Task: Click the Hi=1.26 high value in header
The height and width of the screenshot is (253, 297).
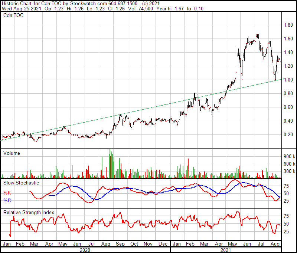Action: 75,9
